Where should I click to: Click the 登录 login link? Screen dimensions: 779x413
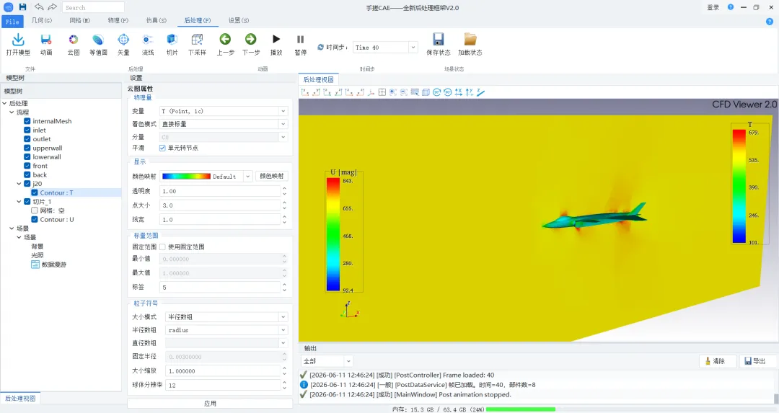713,7
